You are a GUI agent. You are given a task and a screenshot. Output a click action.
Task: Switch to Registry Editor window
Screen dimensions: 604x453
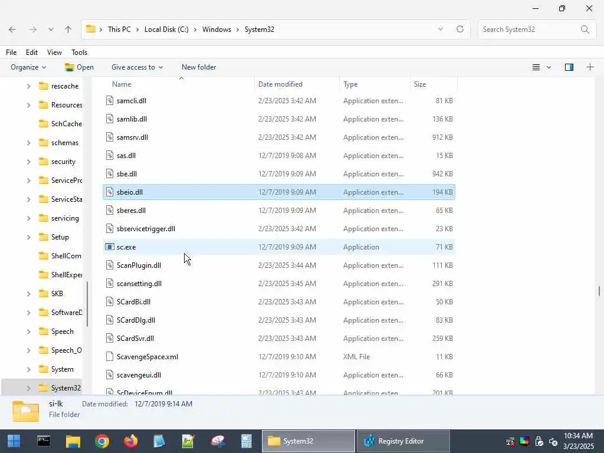pyautogui.click(x=403, y=441)
